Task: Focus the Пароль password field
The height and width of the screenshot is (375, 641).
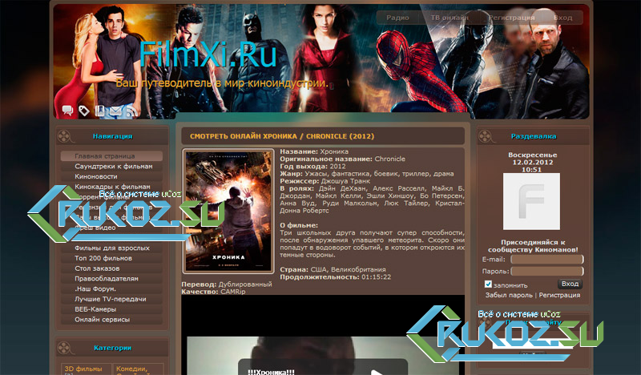Action: click(x=547, y=271)
